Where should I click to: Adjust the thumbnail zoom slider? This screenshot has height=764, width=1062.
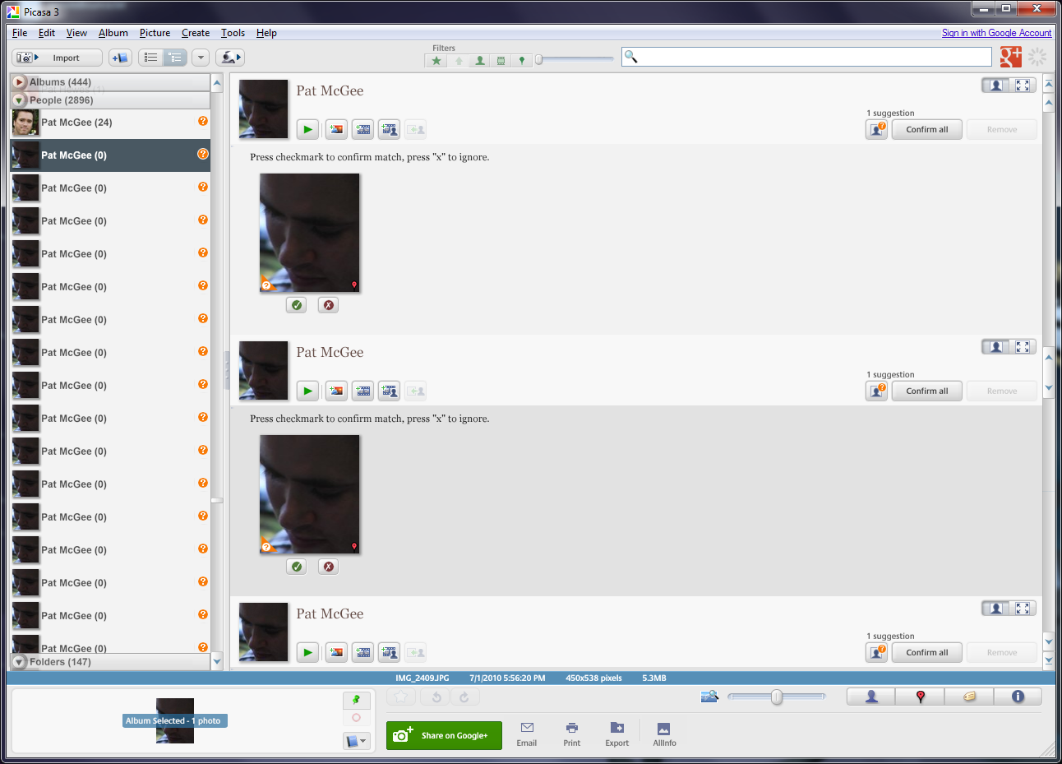click(777, 697)
